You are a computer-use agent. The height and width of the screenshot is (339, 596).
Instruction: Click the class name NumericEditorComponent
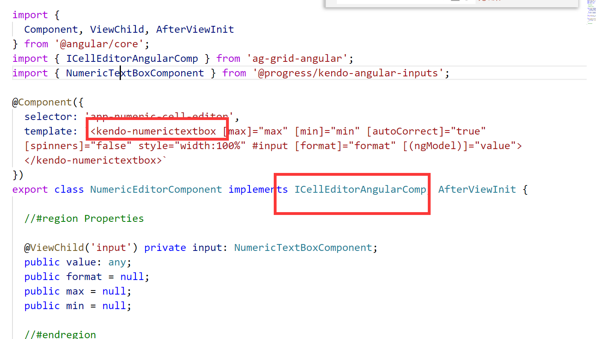click(156, 189)
